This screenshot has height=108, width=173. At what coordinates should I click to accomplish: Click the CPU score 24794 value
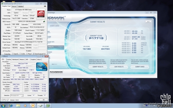tap(105, 49)
